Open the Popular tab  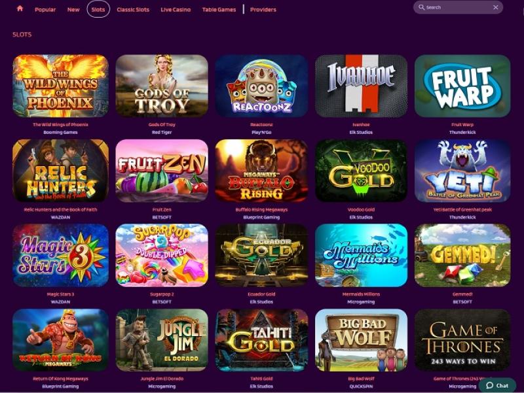pos(45,10)
